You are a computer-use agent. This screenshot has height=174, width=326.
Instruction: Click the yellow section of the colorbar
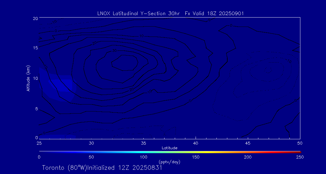[x=196, y=151]
